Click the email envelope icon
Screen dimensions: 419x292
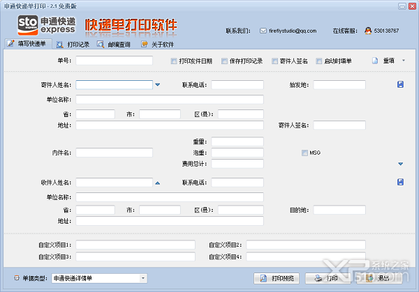pos(263,31)
